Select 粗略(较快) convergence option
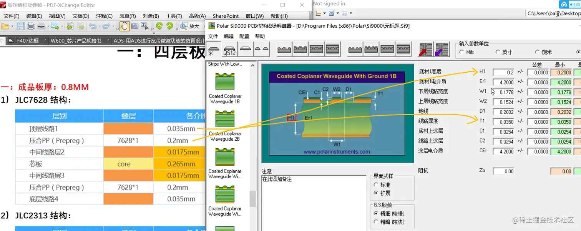The height and width of the screenshot is (231, 581). pos(376,222)
